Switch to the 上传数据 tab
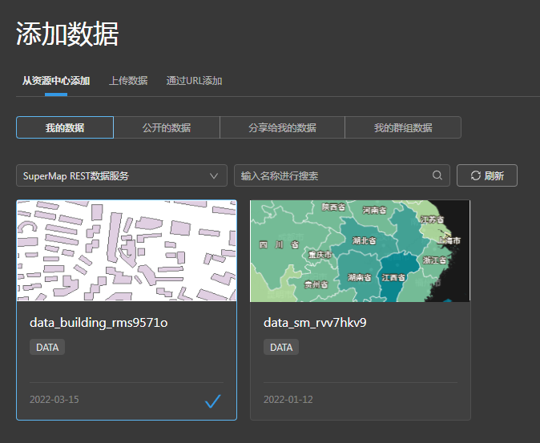Viewport: 540px width, 443px height. click(x=128, y=81)
